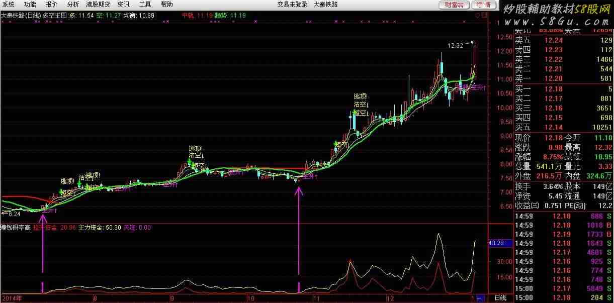Click the 买二 volume 881
Image resolution: width=614 pixels, height=303 pixels.
pos(606,99)
